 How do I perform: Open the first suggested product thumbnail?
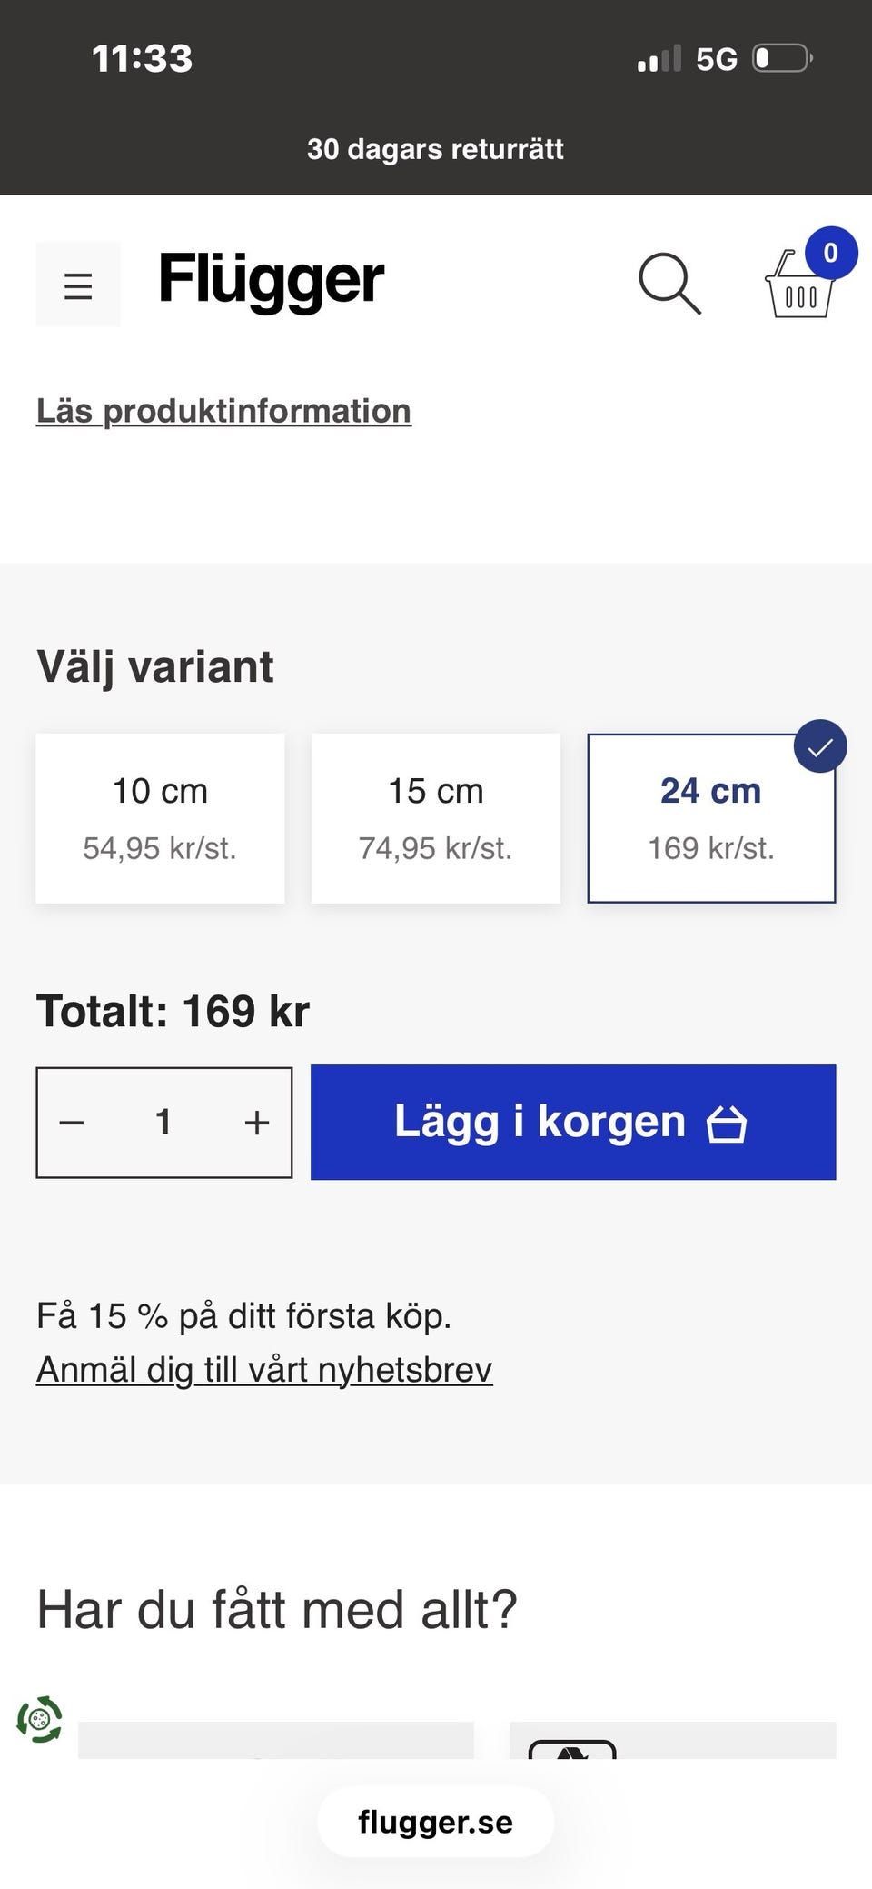[275, 1740]
